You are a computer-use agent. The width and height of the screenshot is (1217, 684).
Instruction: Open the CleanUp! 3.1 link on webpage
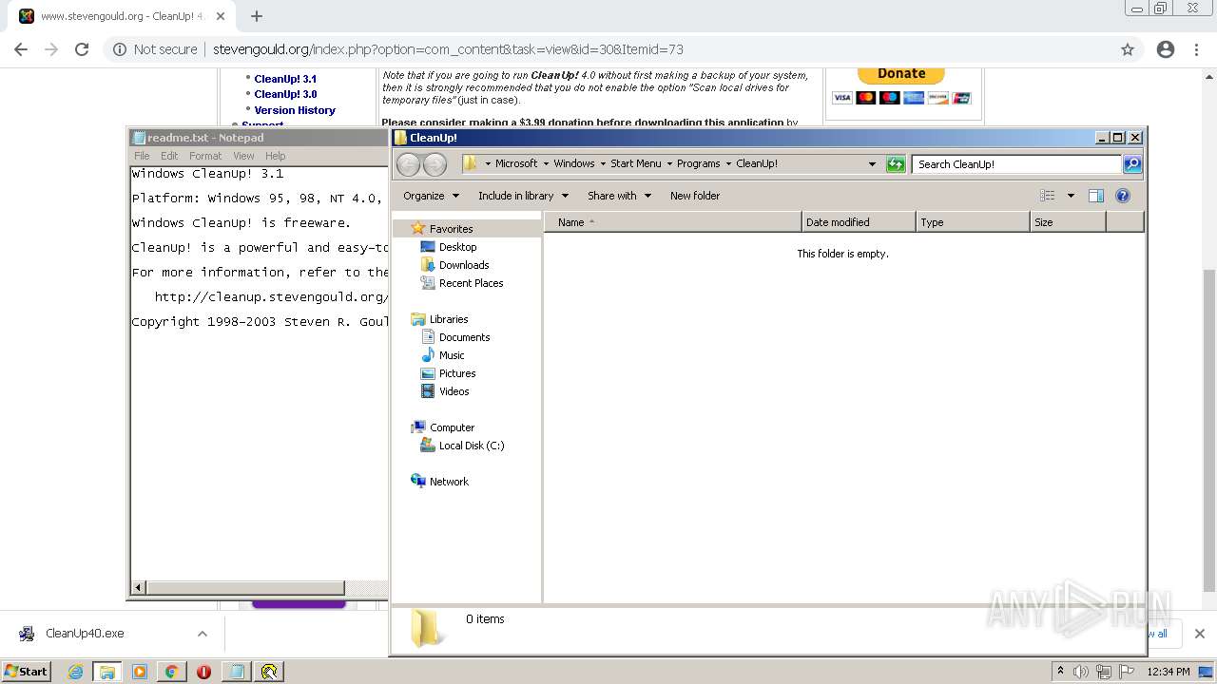pyautogui.click(x=285, y=79)
